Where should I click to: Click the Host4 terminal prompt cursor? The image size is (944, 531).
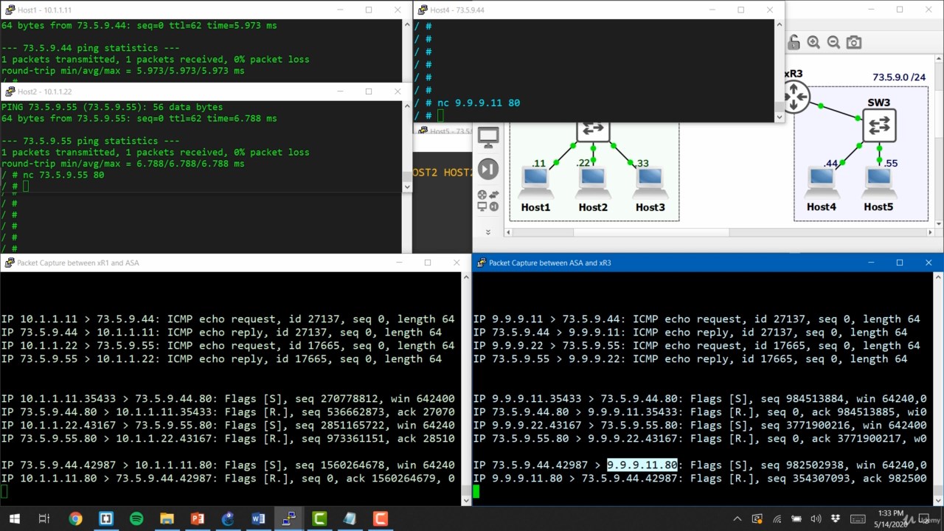click(x=440, y=116)
